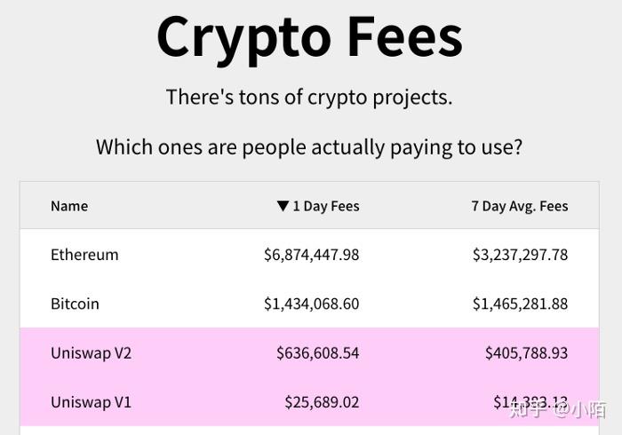Open the Uniswap V2 name
This screenshot has width=622, height=435.
click(x=91, y=352)
